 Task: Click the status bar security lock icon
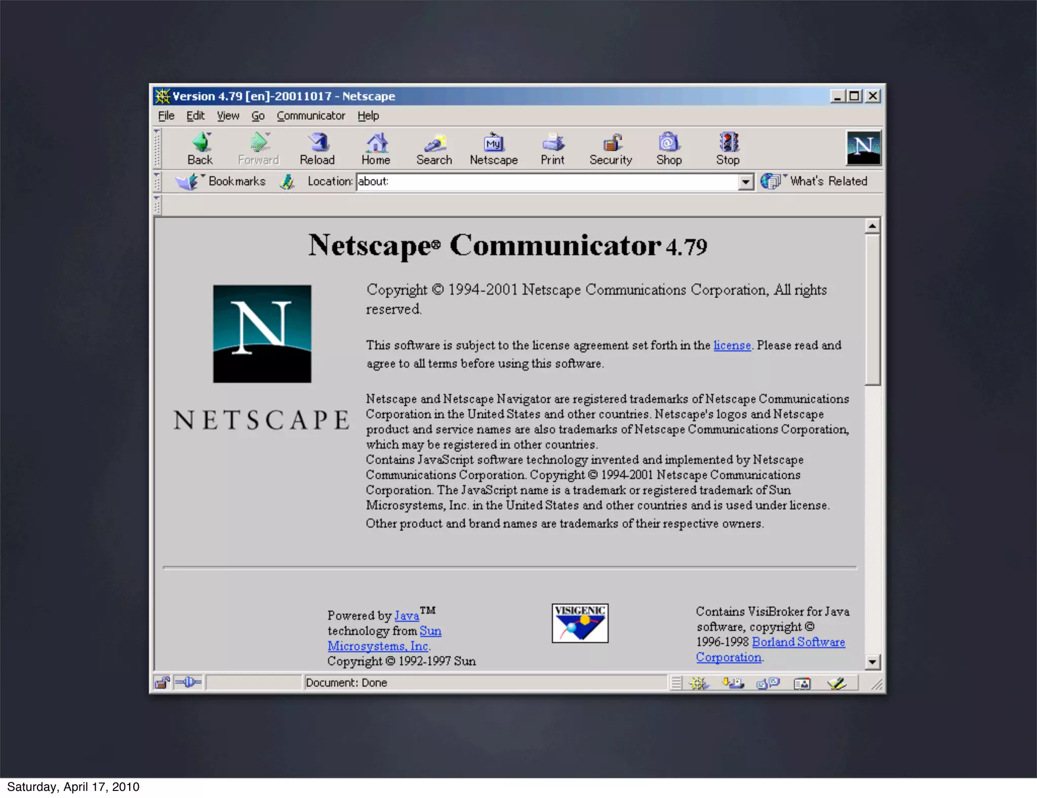pyautogui.click(x=162, y=683)
